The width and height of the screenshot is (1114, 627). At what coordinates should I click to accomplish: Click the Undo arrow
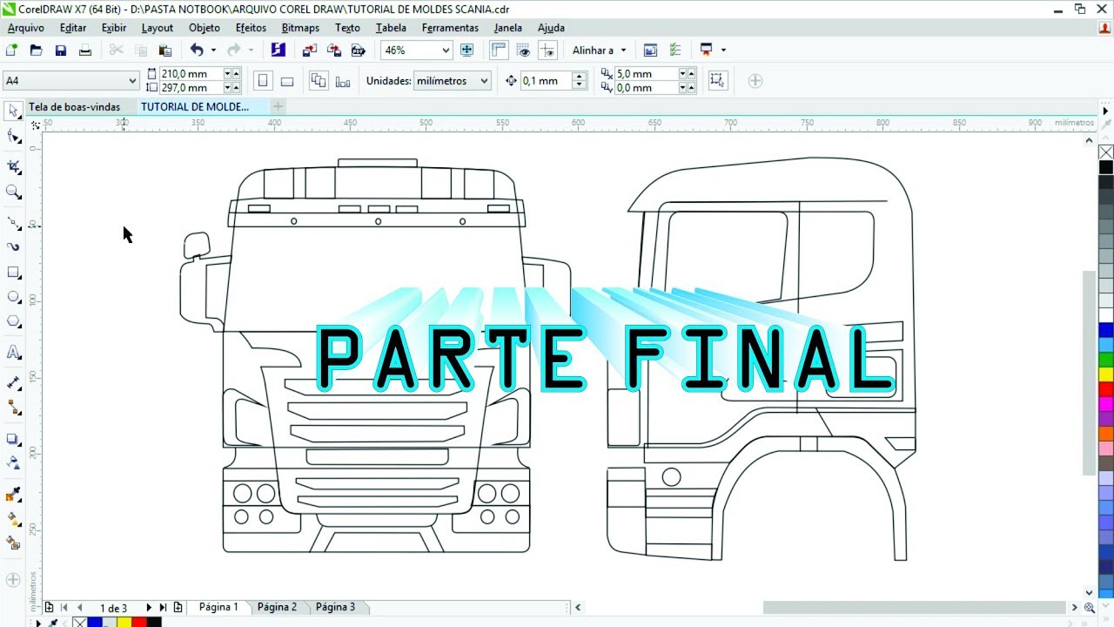[197, 51]
